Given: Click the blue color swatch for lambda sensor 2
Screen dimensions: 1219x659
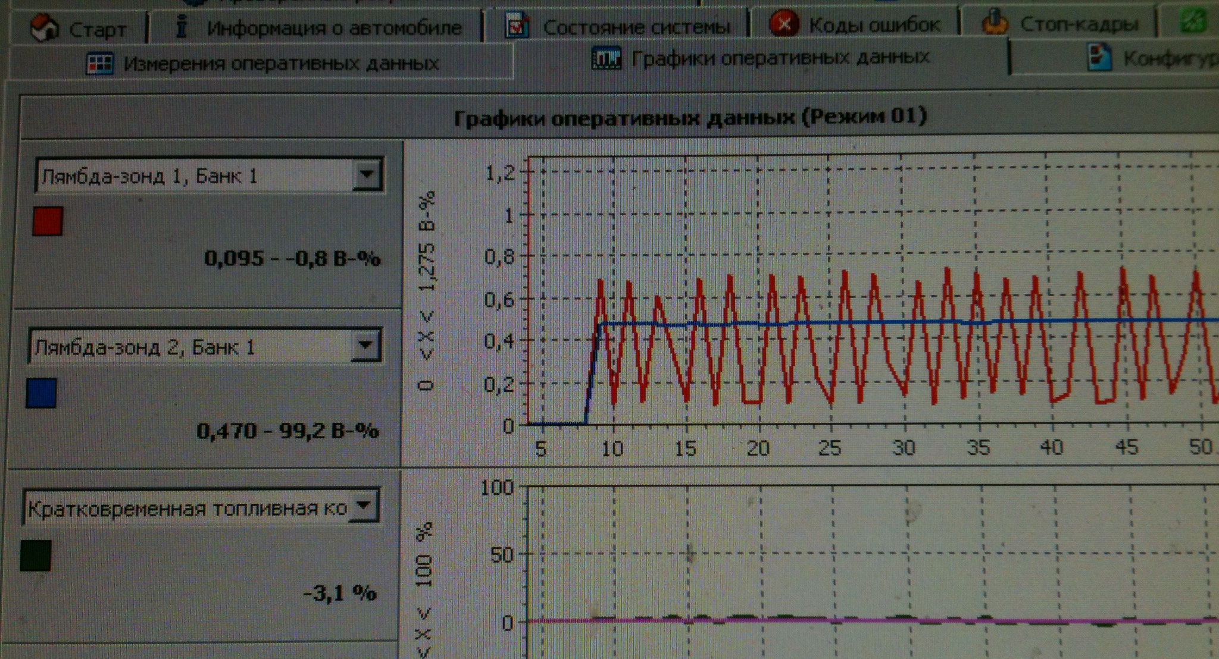Looking at the screenshot, I should (42, 393).
